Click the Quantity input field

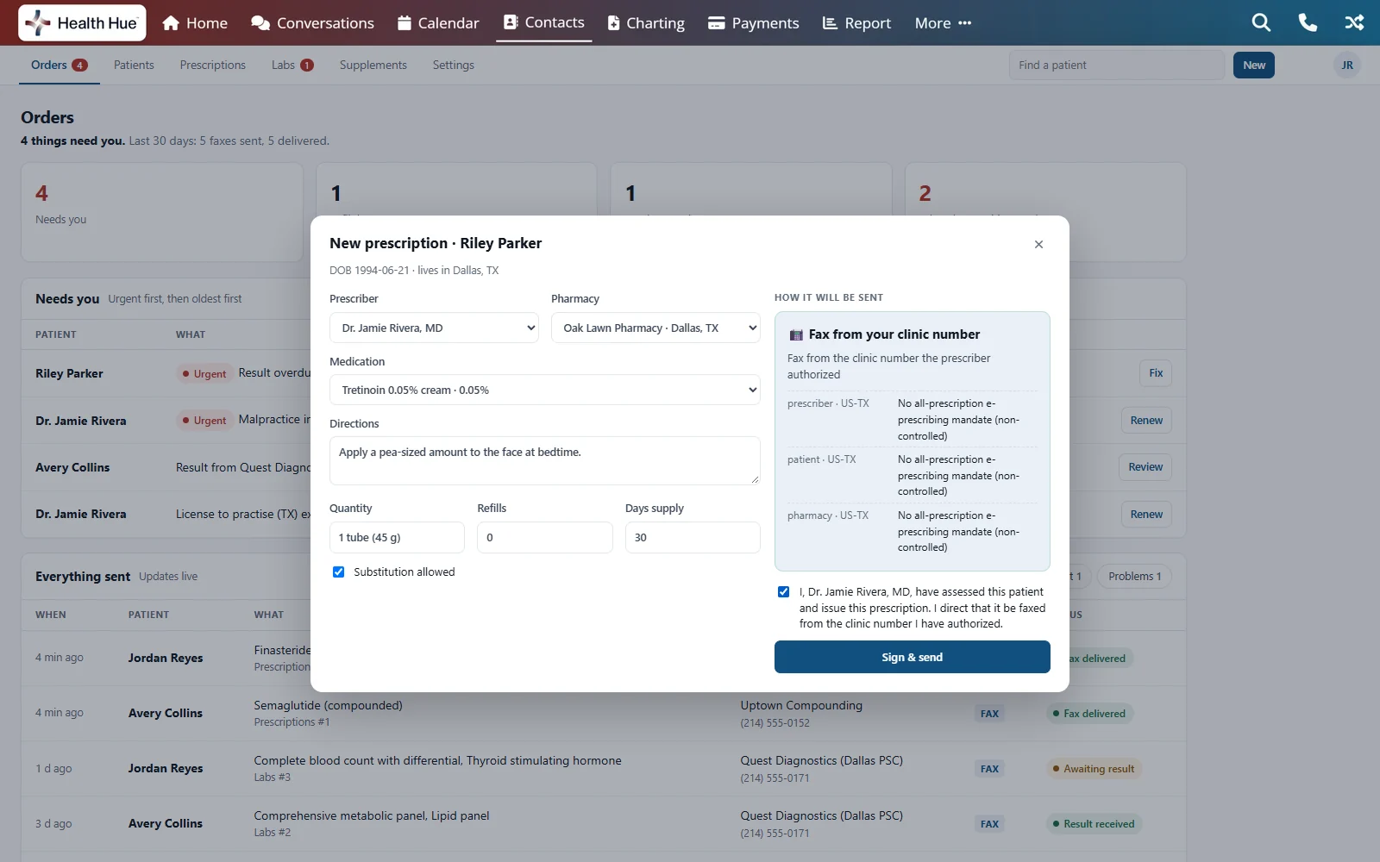397,538
